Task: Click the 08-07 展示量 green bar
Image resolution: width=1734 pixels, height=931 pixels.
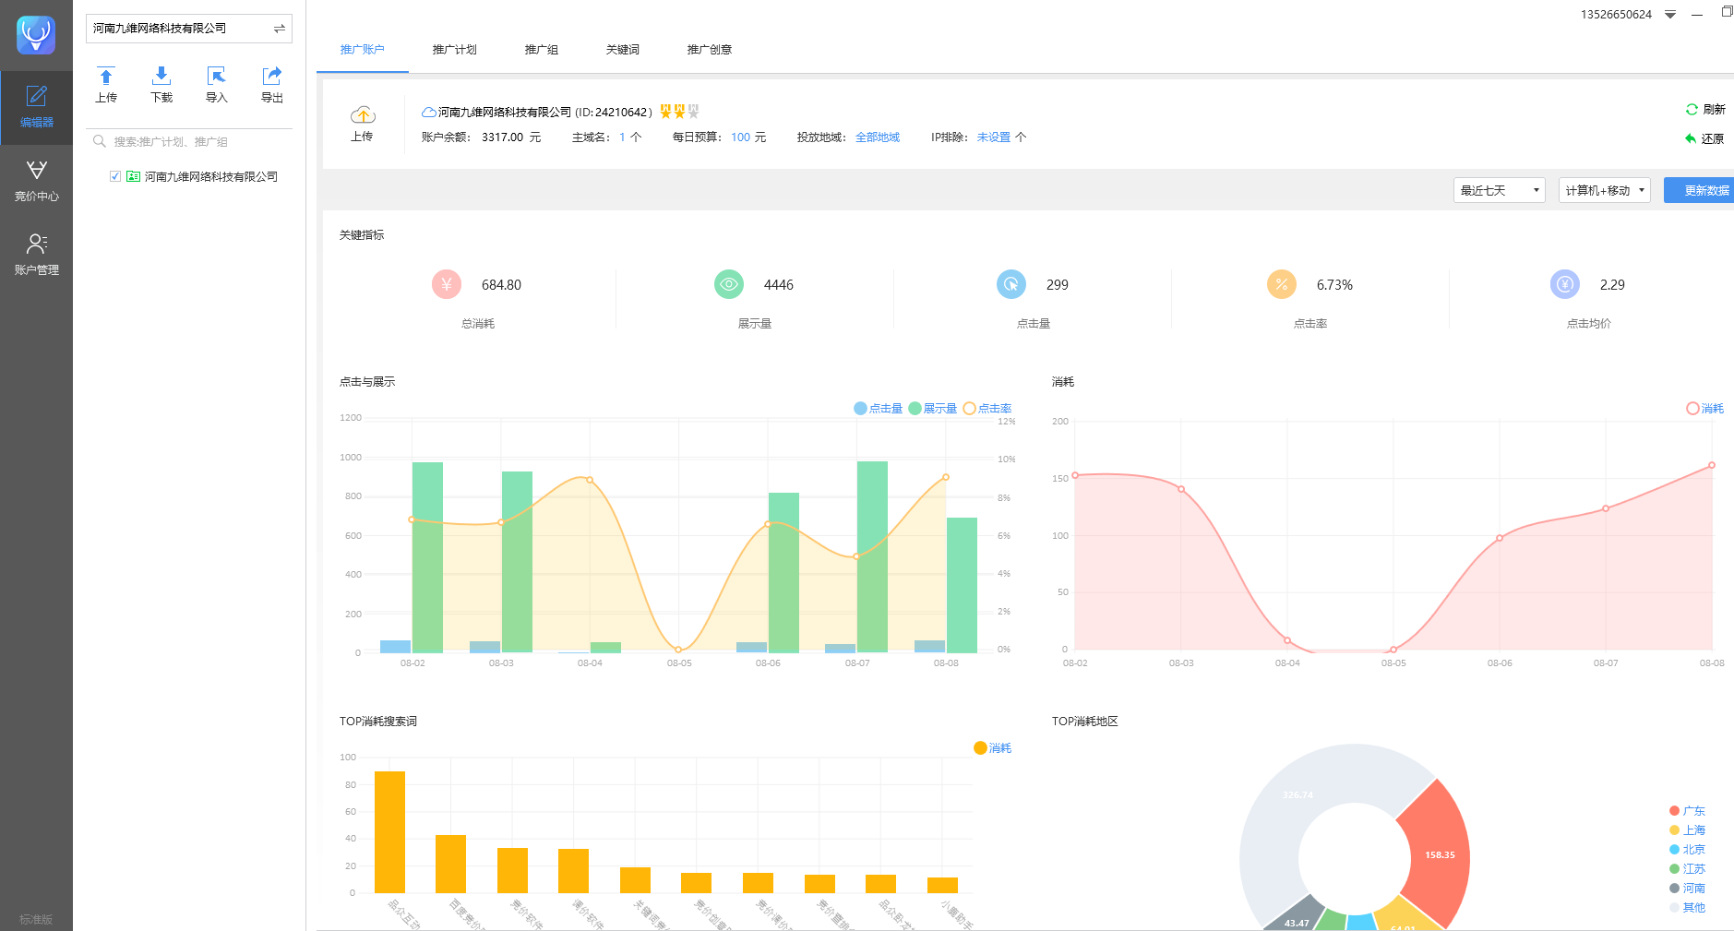Action: coord(872,556)
